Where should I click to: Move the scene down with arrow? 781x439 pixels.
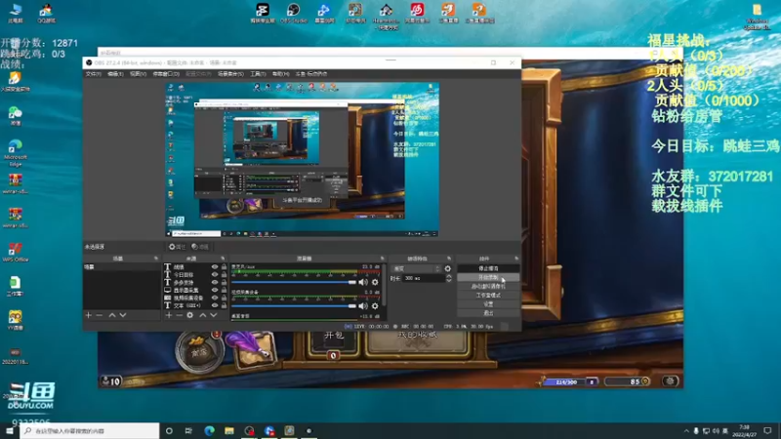tap(123, 315)
